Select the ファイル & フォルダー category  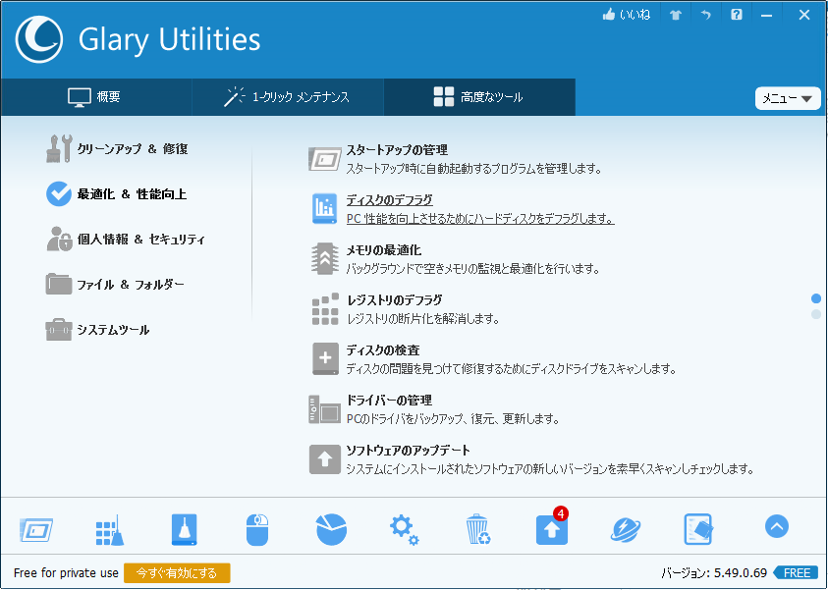click(115, 285)
